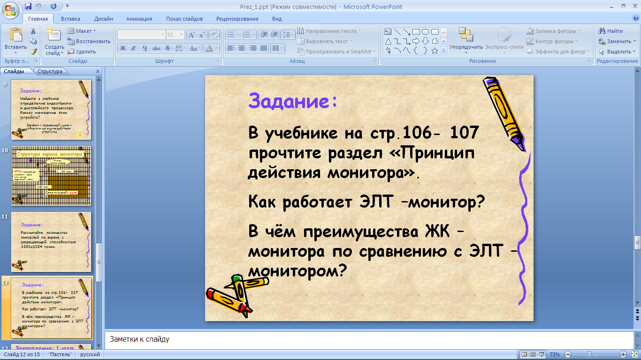Screen dimensions: 641x360
Task: Open the line spacing dropdown
Action: coord(288,35)
